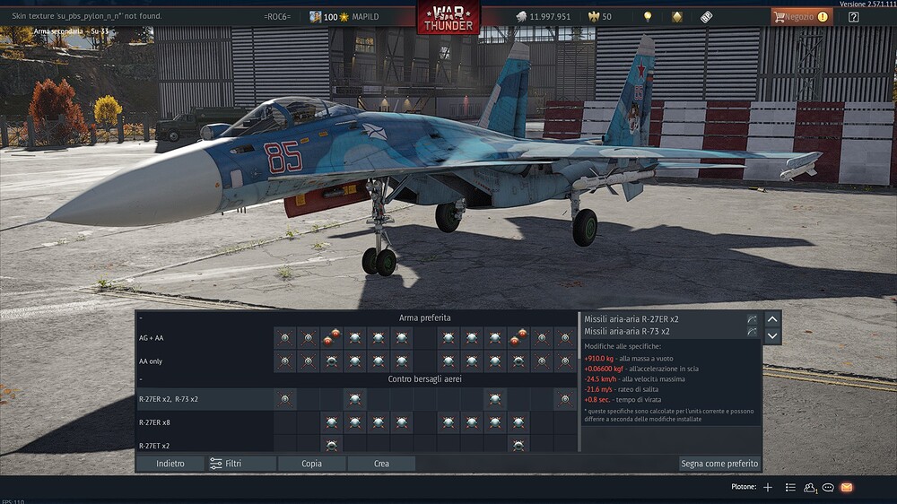Open the orange mail envelope icon

[x=847, y=487]
